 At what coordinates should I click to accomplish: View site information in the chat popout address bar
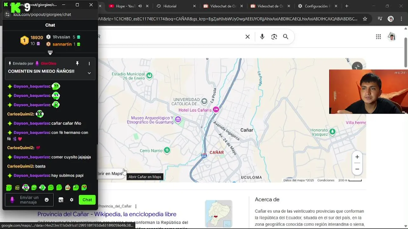(8, 14)
